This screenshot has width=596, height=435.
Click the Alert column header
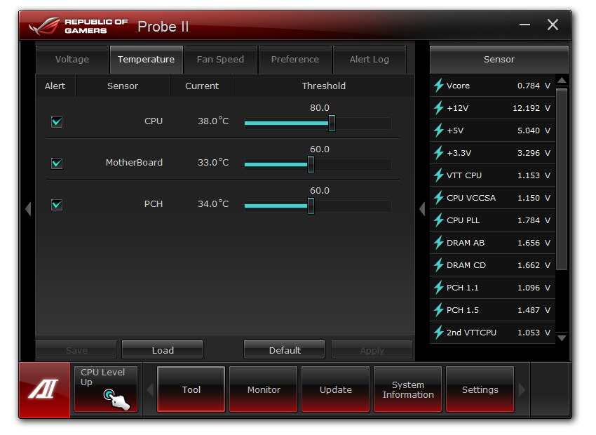[x=55, y=86]
